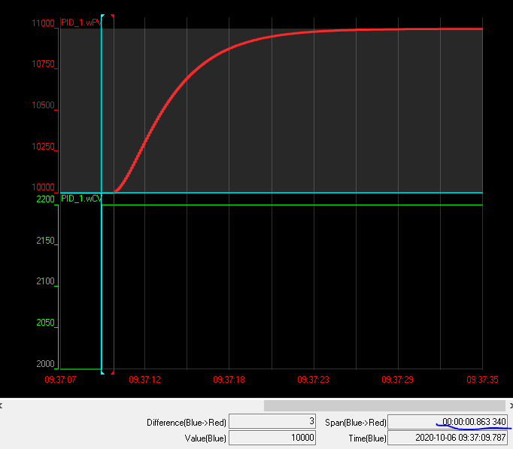The height and width of the screenshot is (449, 513).
Task: Click the Span(Blue->Red) time field
Action: click(448, 421)
